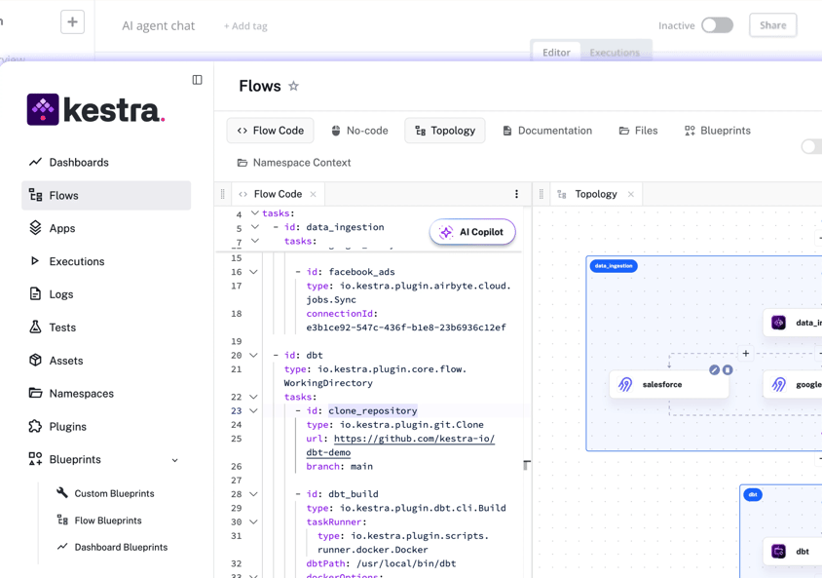Viewport: 822px width, 578px height.
Task: Collapse the sidebar with the panel icon
Action: point(197,80)
